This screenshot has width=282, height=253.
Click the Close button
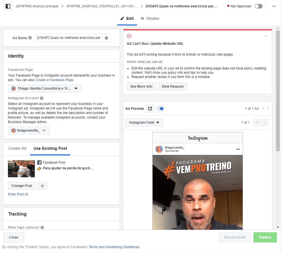(x=14, y=237)
